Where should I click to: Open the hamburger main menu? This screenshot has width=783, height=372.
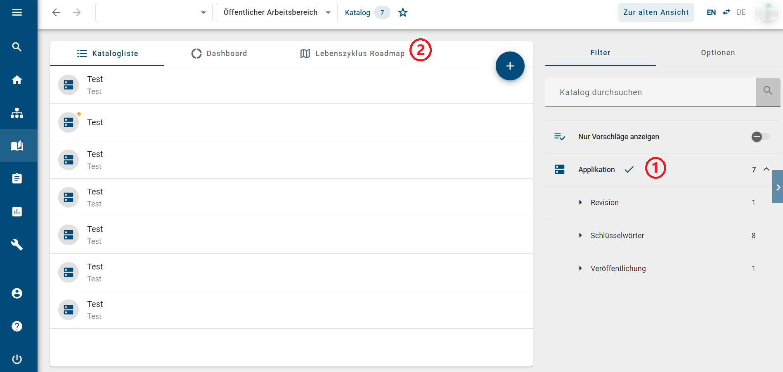[17, 12]
